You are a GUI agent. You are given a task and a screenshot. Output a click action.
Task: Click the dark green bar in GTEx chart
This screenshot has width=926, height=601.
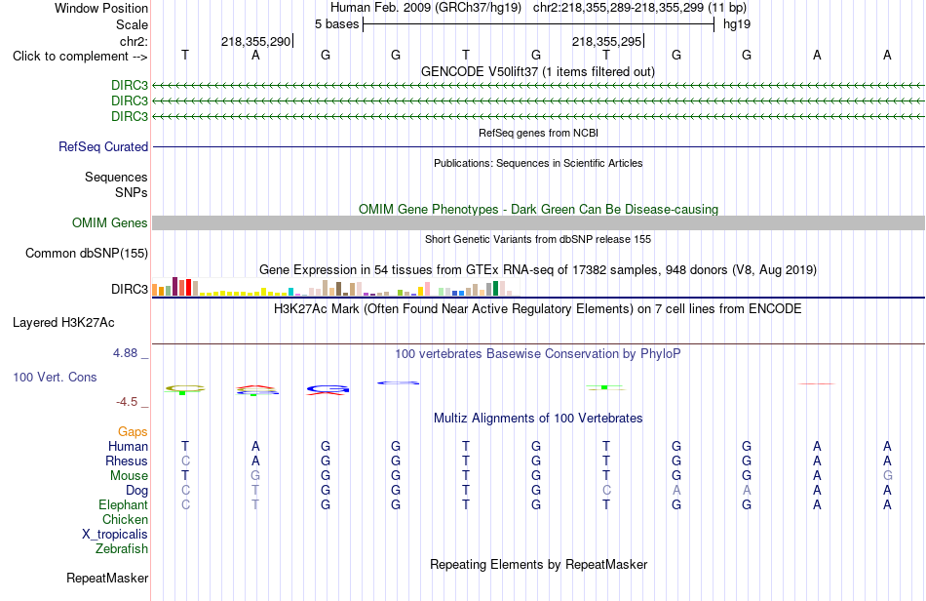(x=495, y=289)
